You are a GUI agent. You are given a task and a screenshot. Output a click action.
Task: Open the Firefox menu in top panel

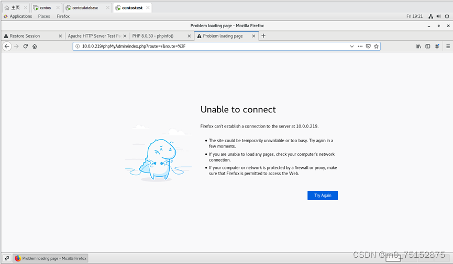[63, 16]
